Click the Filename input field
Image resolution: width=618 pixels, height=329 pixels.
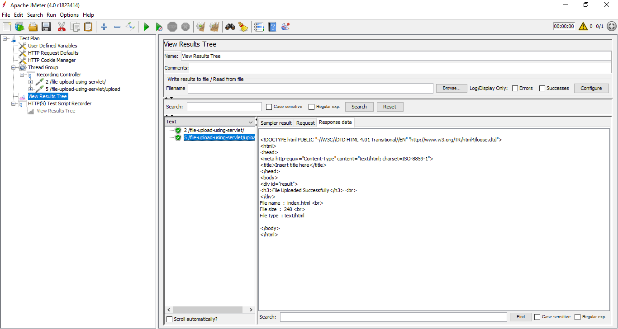point(310,88)
